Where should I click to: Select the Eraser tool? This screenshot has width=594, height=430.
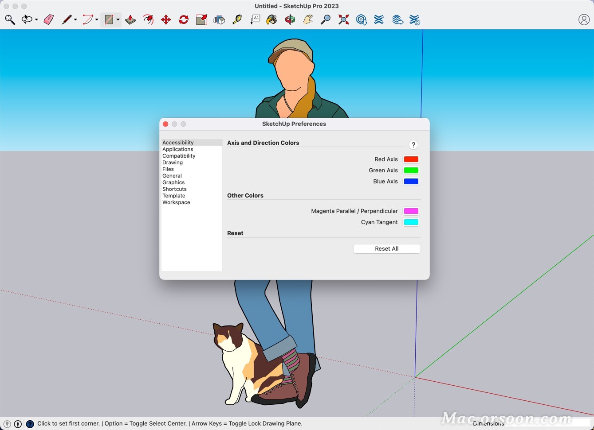point(49,19)
